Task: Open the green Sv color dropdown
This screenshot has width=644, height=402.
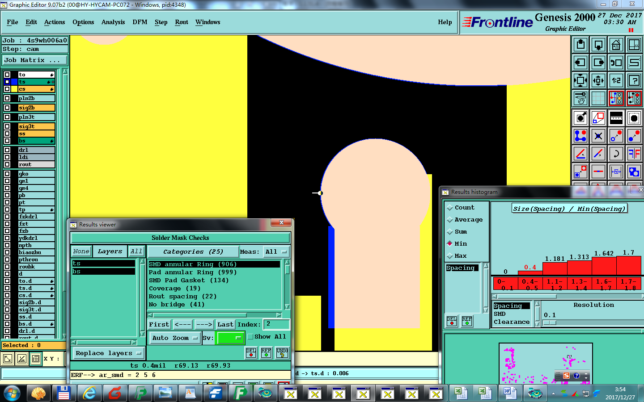Action: pos(230,338)
